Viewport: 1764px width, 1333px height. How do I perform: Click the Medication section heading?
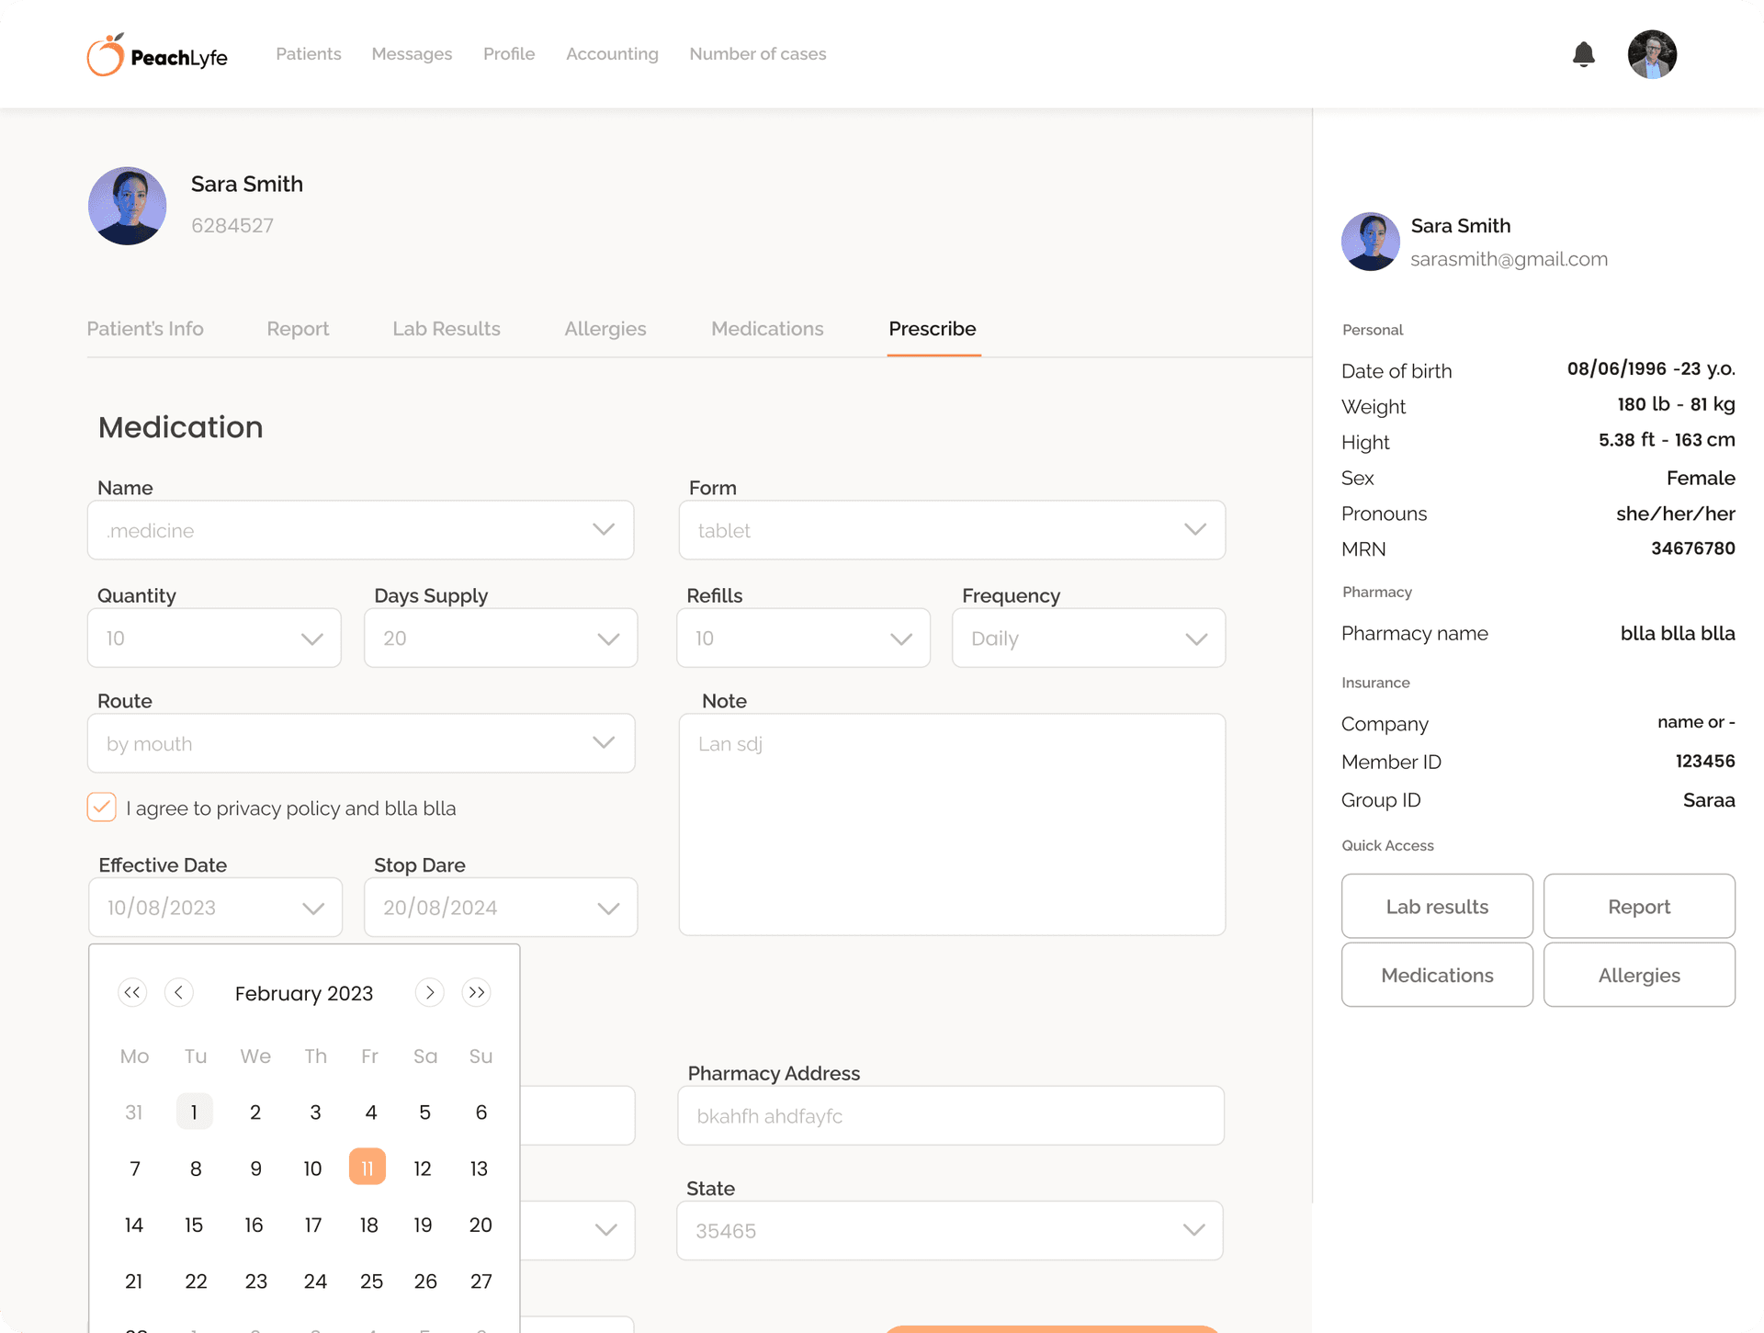(x=181, y=427)
